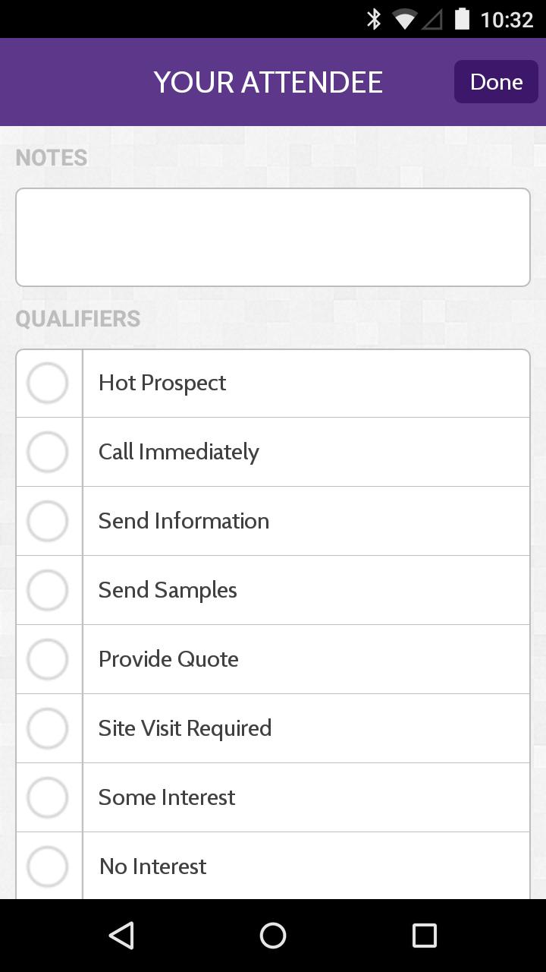This screenshot has height=972, width=546.
Task: Select the Some Interest radio button
Action: pyautogui.click(x=48, y=797)
